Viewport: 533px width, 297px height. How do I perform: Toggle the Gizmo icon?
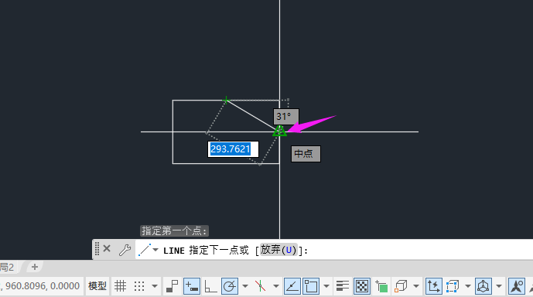pyautogui.click(x=483, y=286)
